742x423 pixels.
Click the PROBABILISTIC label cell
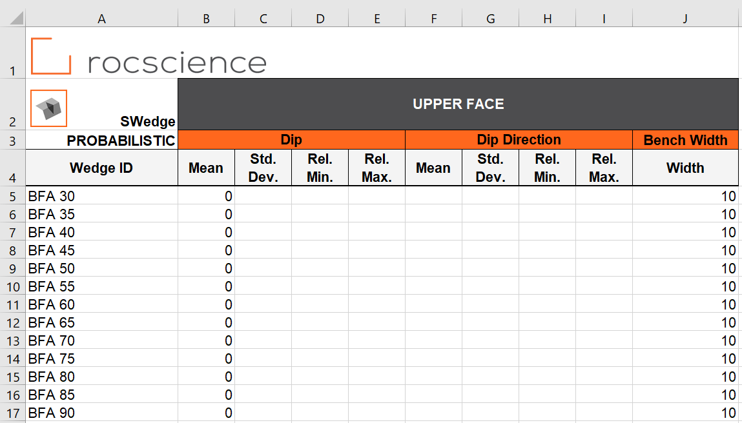click(102, 141)
